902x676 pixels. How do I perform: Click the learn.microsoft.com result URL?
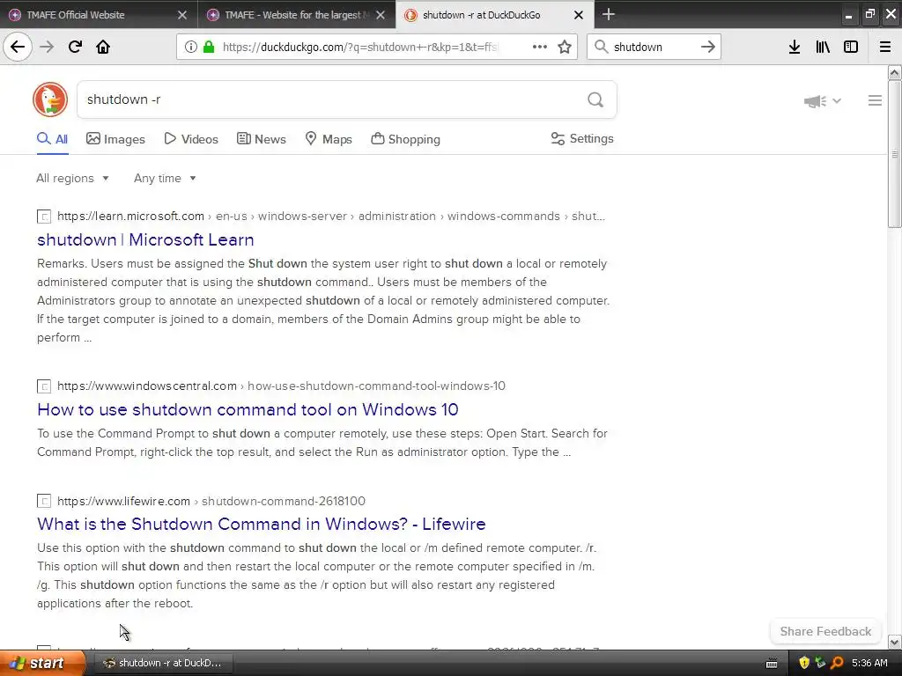click(x=331, y=217)
